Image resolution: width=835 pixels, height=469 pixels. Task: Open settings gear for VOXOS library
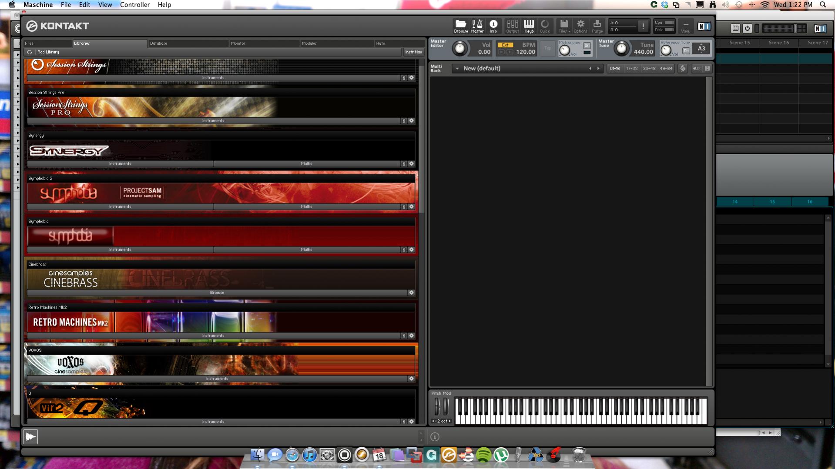pos(411,379)
